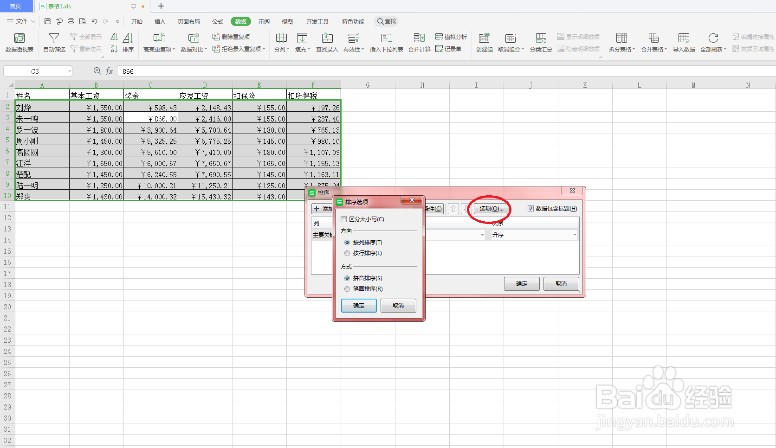Expand the File (文件) menu arrow
The image size is (776, 448).
(33, 21)
